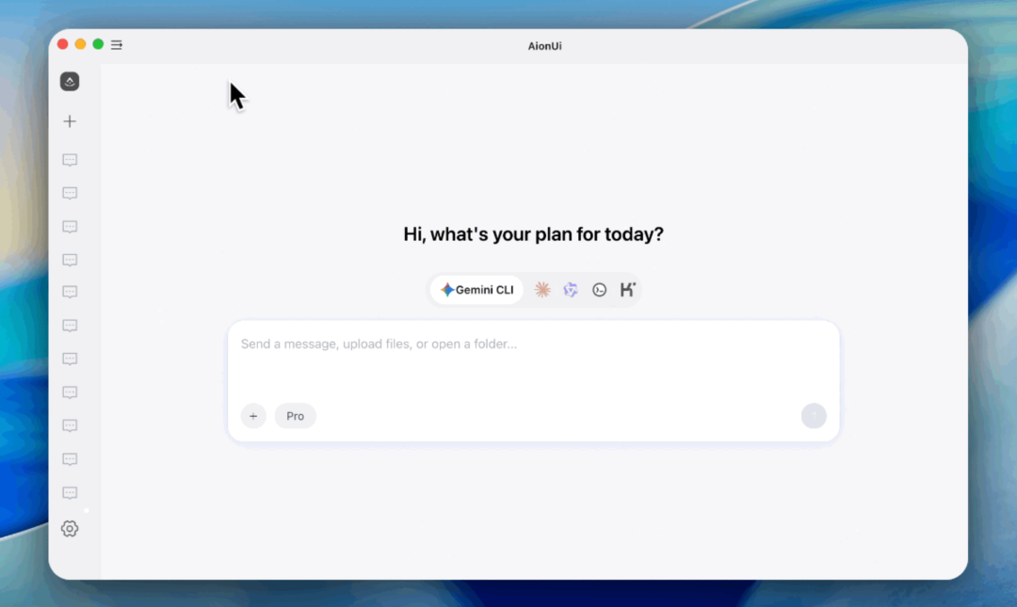Open settings via the gear icon

[70, 529]
